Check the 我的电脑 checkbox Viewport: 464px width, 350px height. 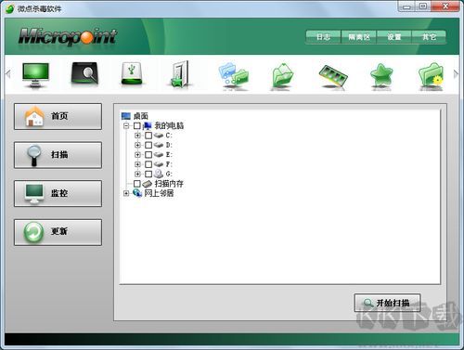click(x=137, y=125)
